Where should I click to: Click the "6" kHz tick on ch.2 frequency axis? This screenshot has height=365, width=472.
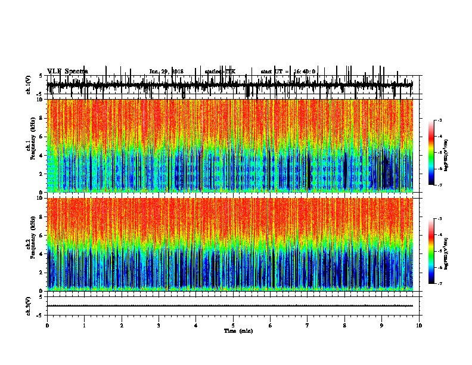(42, 236)
